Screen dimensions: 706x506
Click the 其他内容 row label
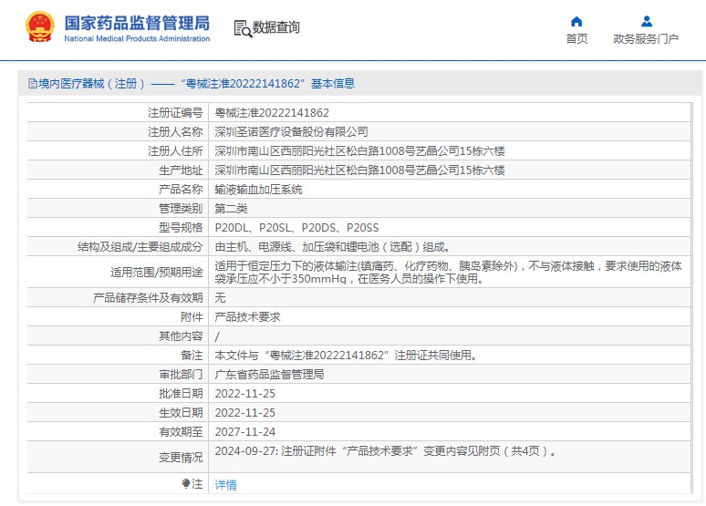click(181, 336)
